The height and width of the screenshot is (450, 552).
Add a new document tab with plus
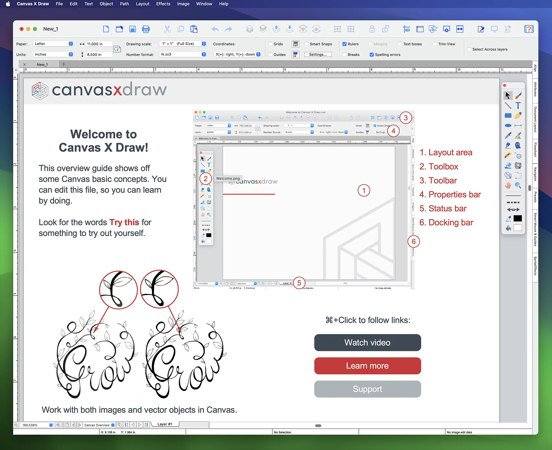(x=64, y=64)
